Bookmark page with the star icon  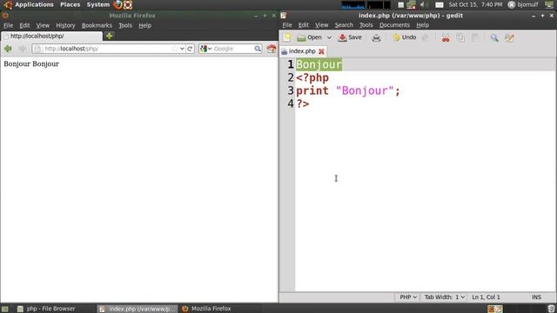pyautogui.click(x=175, y=49)
